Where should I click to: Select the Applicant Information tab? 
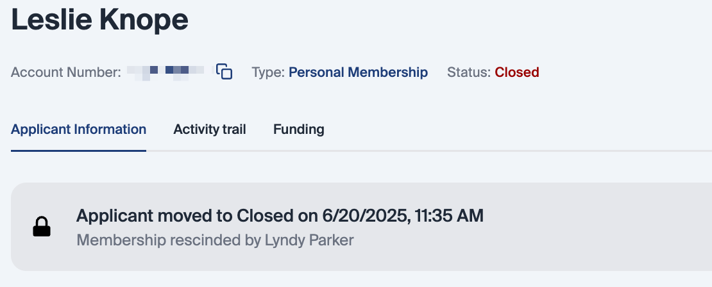tap(79, 129)
